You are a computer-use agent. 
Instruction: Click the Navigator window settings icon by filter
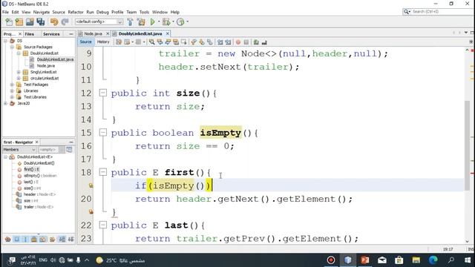69,150
